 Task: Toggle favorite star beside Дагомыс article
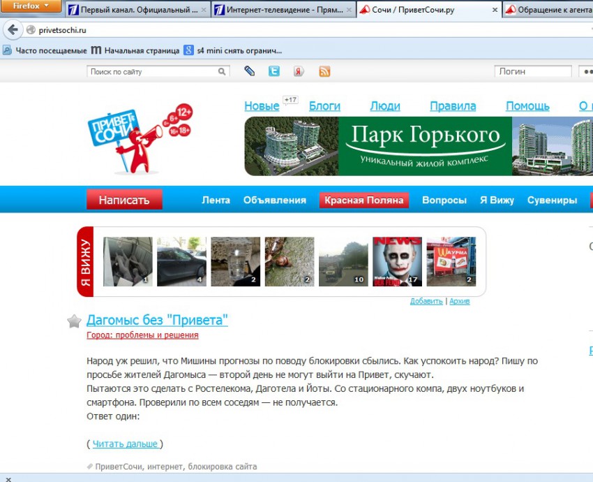pos(74,321)
